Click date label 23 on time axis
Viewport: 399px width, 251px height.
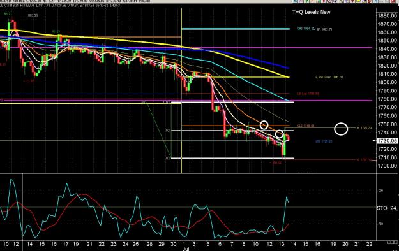113,244
